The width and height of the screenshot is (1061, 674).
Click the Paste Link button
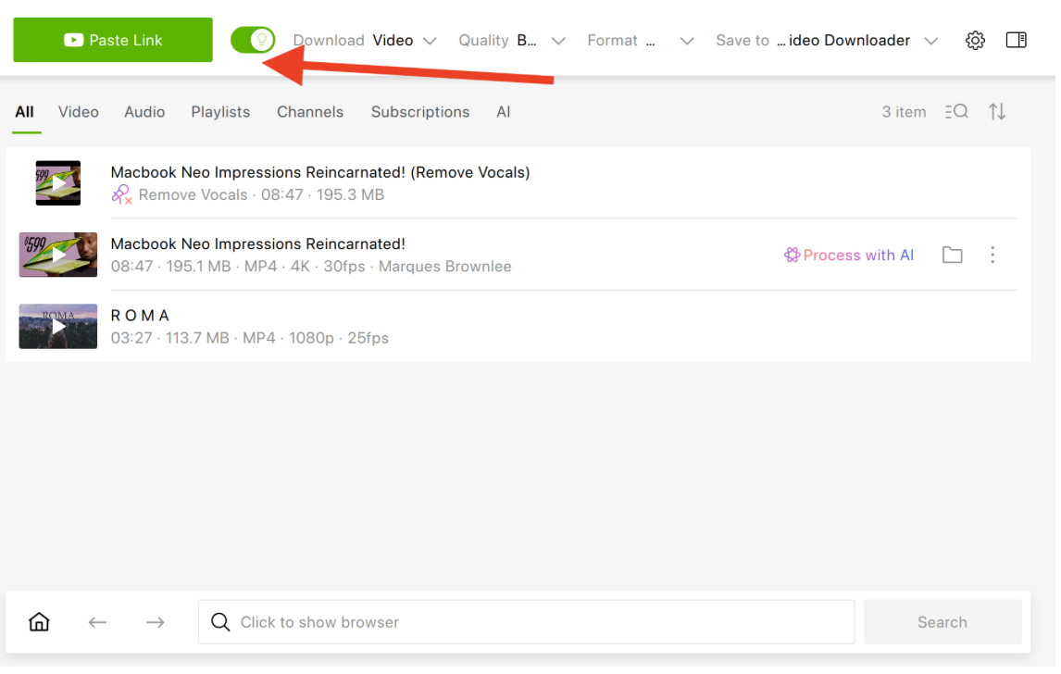(x=113, y=40)
